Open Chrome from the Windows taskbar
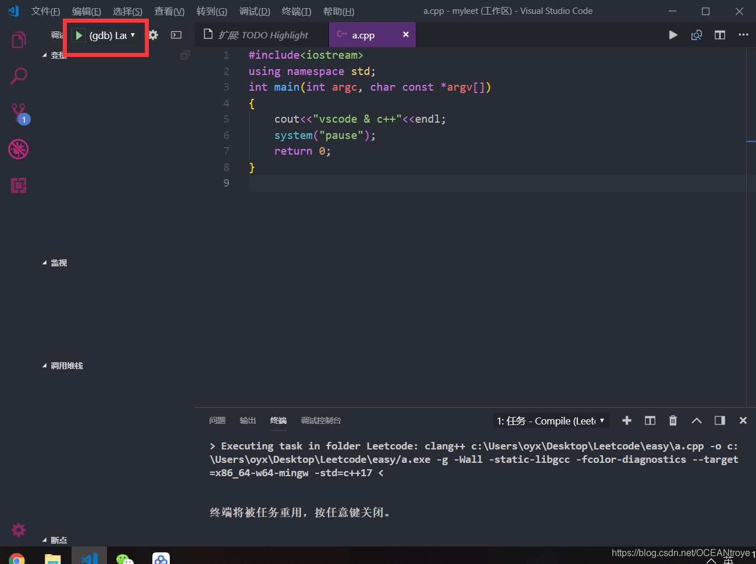Viewport: 756px width, 564px height. 17,559
